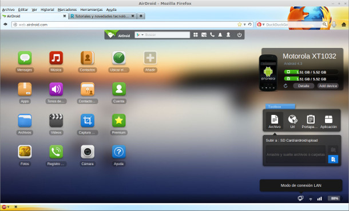The height and width of the screenshot is (211, 349).
Task: Open the Editar menu
Action: click(x=23, y=10)
